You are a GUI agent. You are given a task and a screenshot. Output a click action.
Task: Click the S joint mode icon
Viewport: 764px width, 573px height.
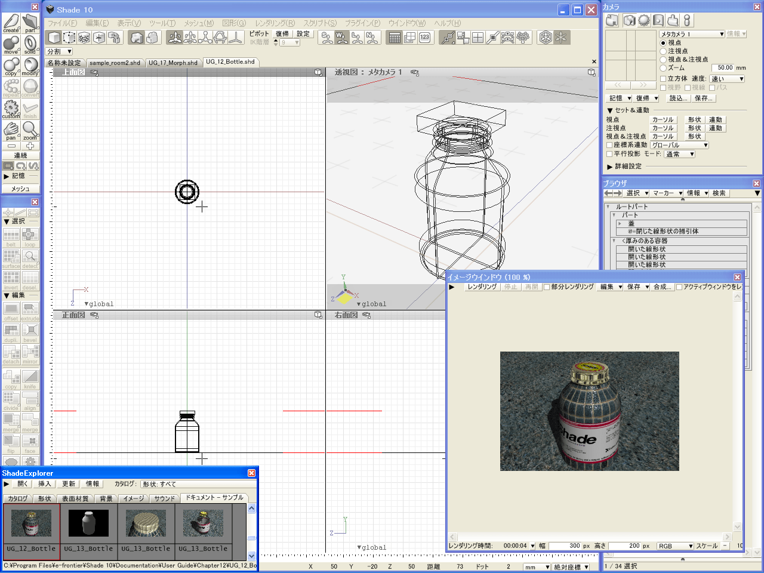click(326, 38)
